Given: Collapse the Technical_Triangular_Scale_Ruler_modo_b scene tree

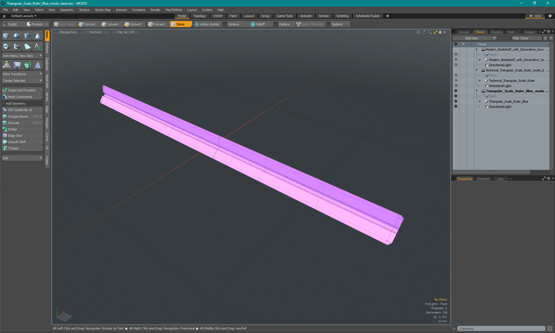Looking at the screenshot, I should [x=477, y=70].
